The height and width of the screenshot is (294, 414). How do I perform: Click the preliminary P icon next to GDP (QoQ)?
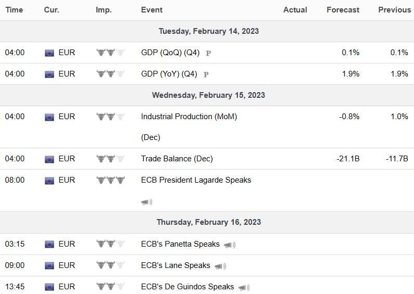point(208,53)
